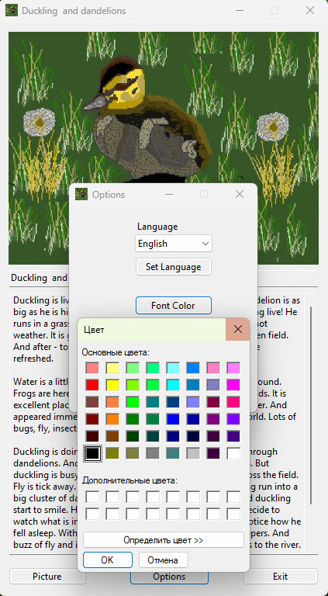
Task: Click the Options dialog duckling icon
Action: pos(81,194)
